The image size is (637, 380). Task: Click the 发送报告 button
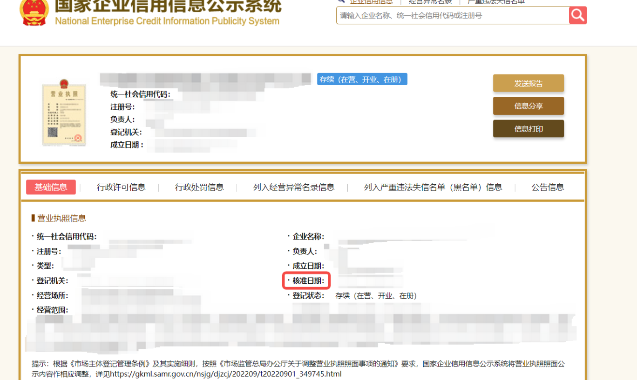(x=529, y=83)
